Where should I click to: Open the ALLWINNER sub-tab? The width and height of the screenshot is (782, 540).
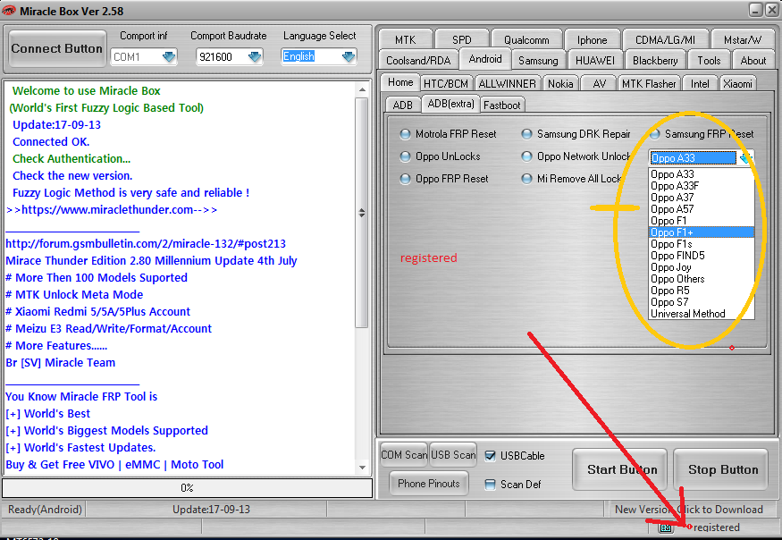pyautogui.click(x=508, y=84)
